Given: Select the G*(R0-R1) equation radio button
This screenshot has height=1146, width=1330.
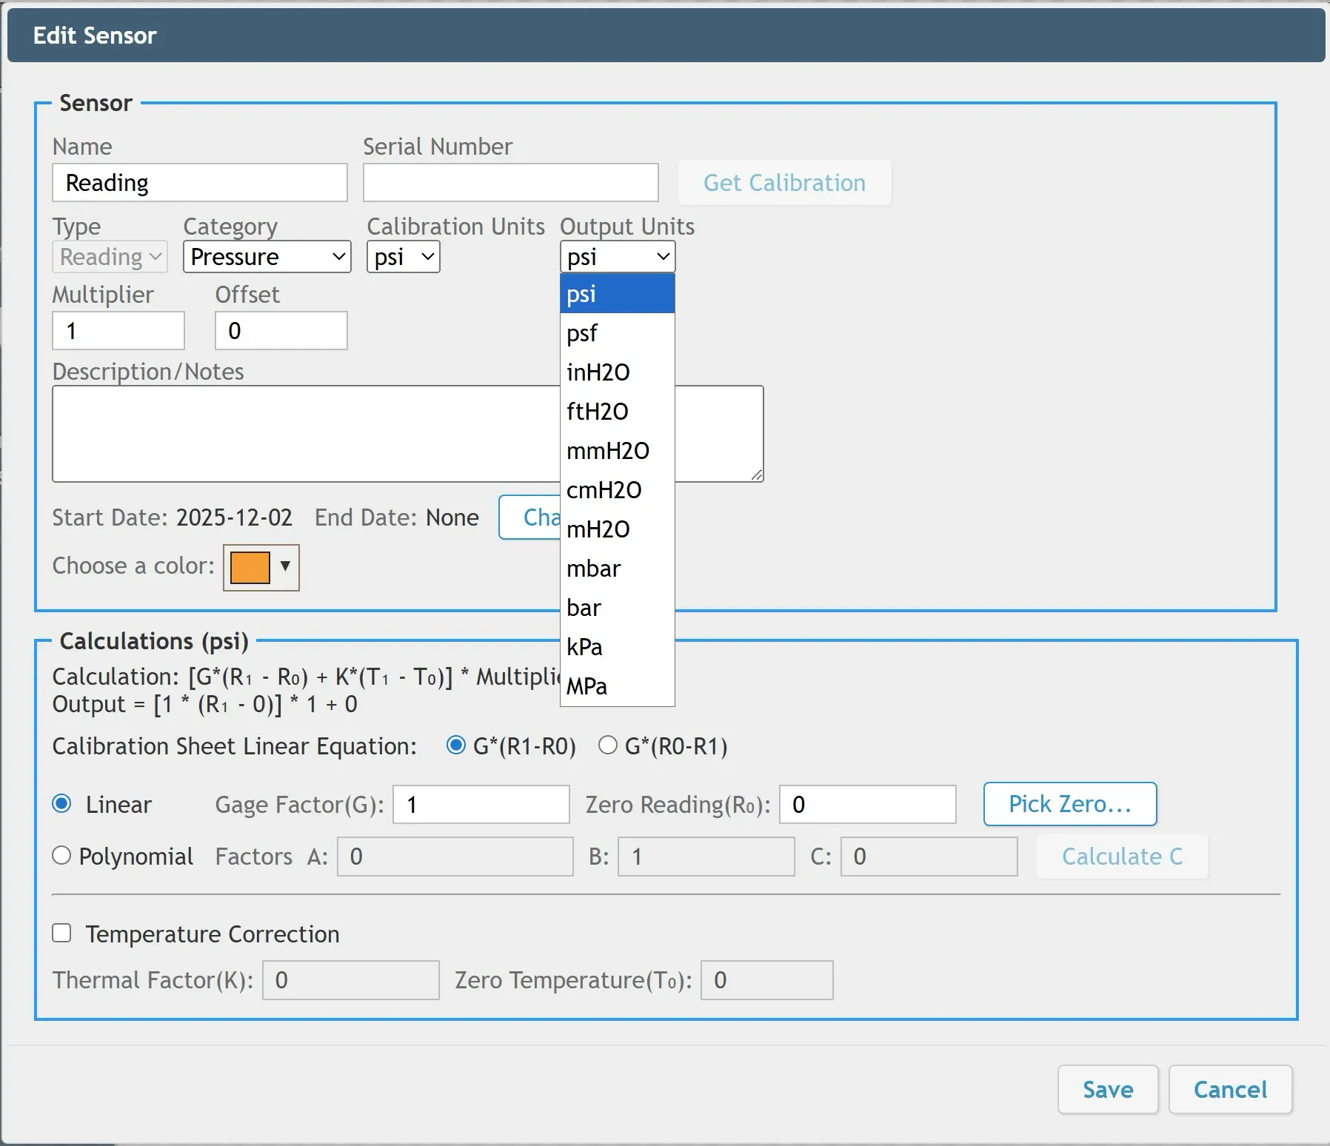Looking at the screenshot, I should click(608, 745).
